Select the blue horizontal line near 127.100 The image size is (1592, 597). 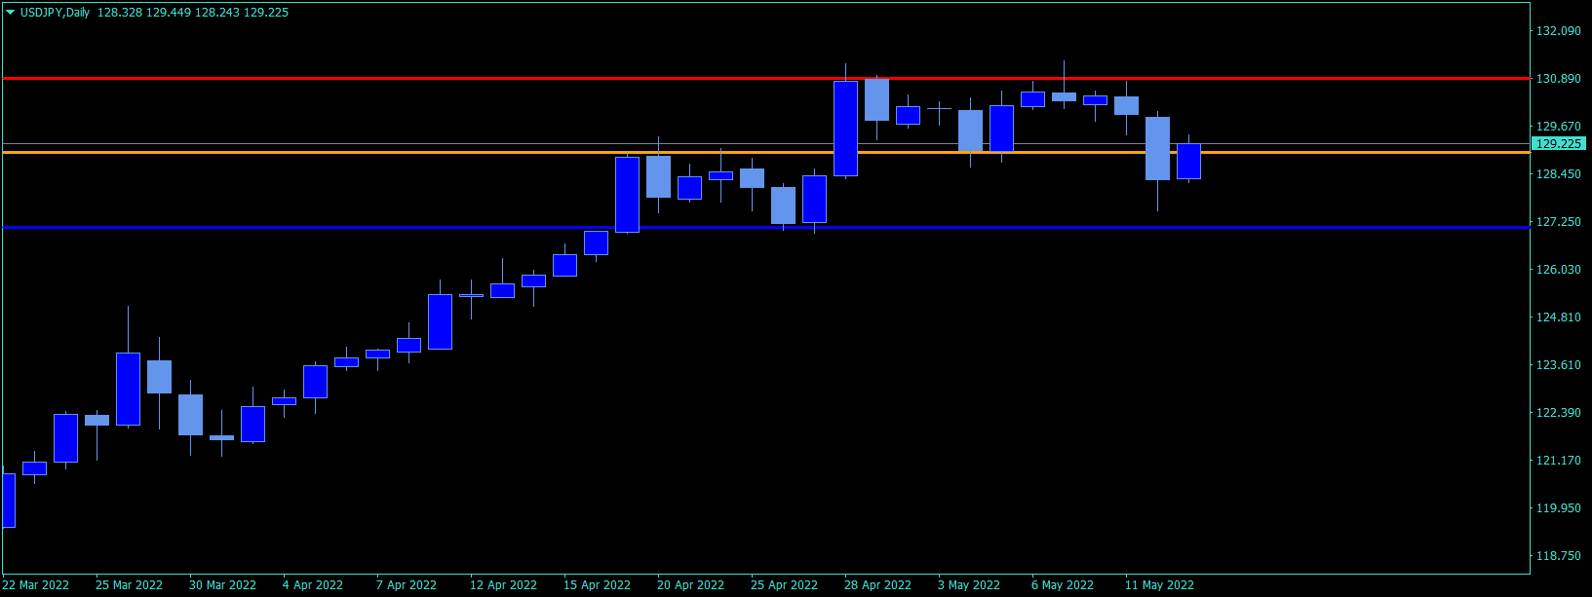pos(765,227)
